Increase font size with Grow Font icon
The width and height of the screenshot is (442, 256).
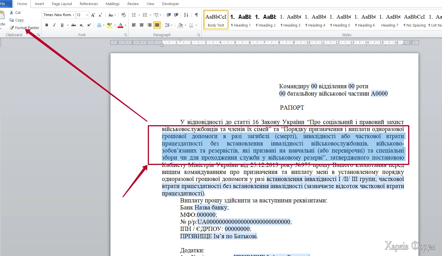(93, 15)
